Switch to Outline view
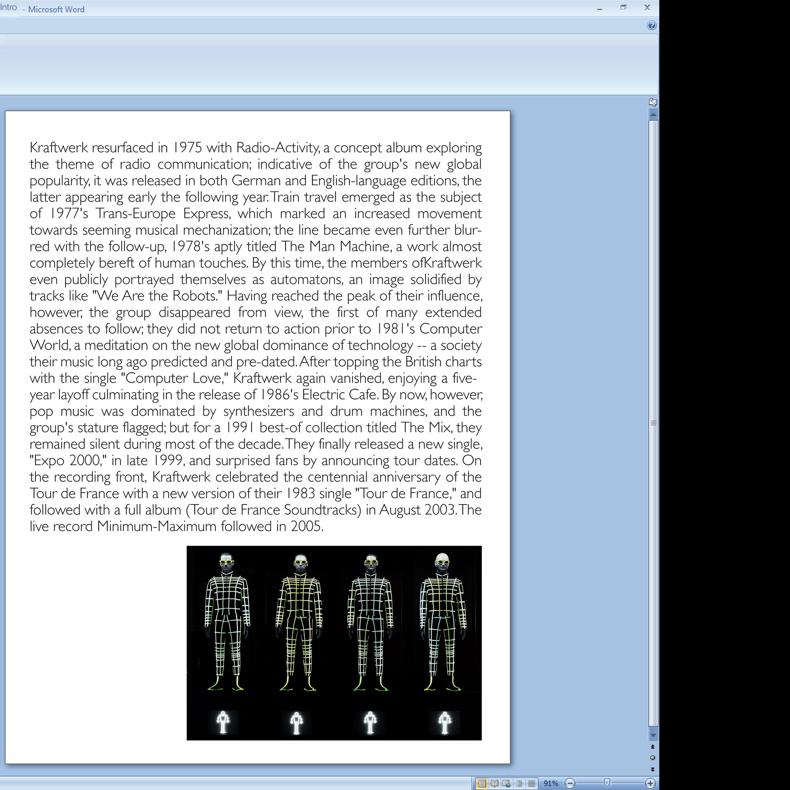Viewport: 790px width, 790px height. pyautogui.click(x=519, y=783)
